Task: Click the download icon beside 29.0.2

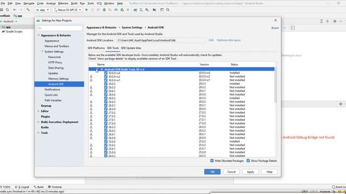Action: tap(91, 87)
